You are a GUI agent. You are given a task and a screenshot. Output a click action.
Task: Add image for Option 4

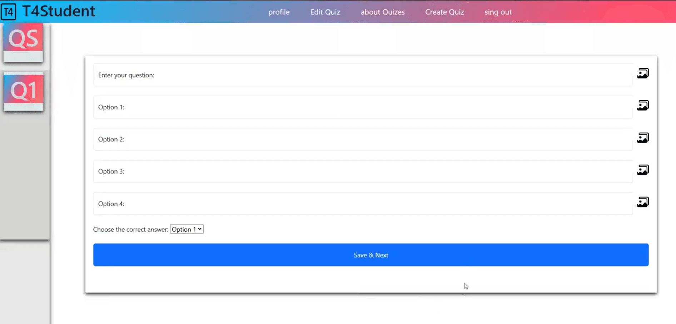643,202
